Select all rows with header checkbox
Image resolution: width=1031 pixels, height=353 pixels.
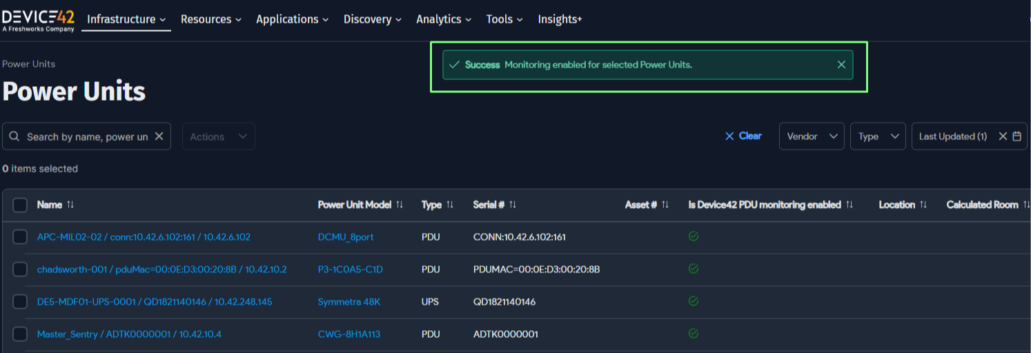click(20, 205)
